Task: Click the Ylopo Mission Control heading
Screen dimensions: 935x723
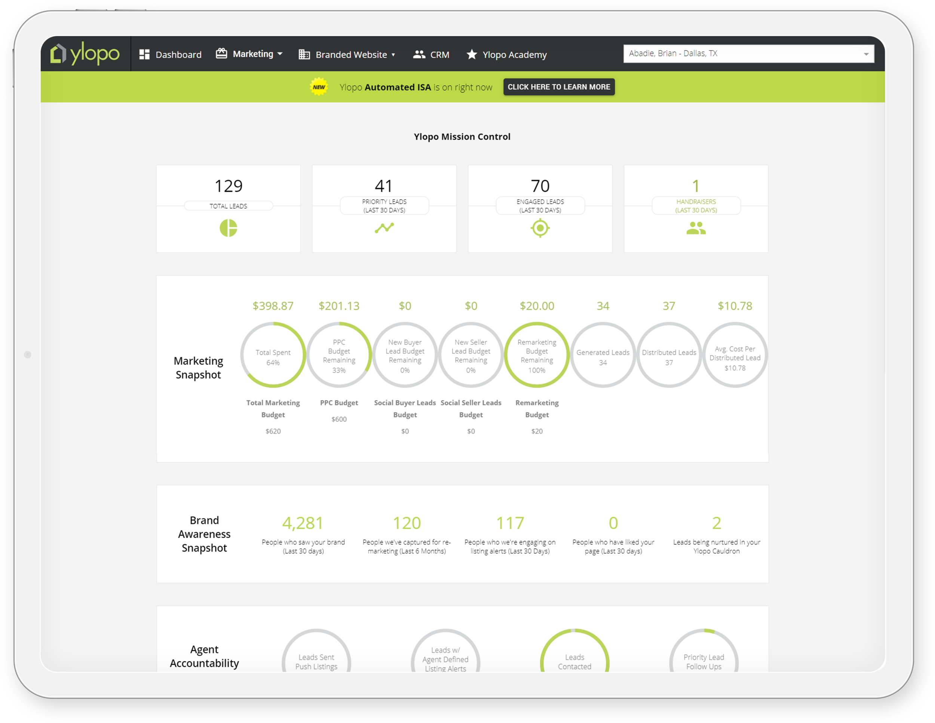Action: (x=462, y=136)
